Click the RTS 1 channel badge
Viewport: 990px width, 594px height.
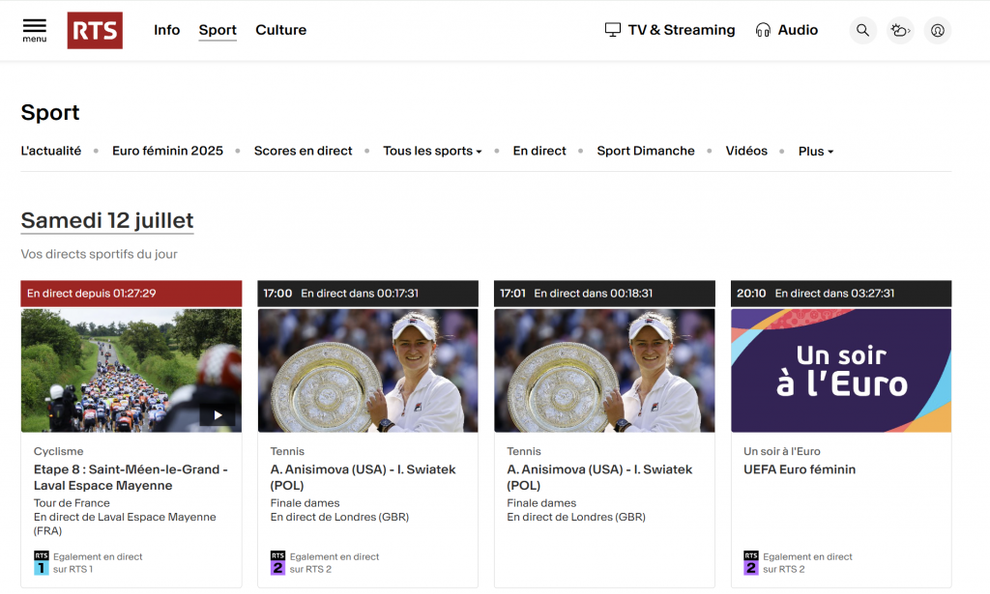[x=41, y=563]
